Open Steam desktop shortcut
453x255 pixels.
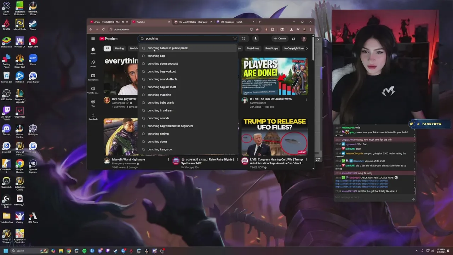pos(33,25)
